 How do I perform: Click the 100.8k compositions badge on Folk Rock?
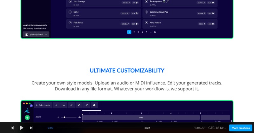(125, 24)
